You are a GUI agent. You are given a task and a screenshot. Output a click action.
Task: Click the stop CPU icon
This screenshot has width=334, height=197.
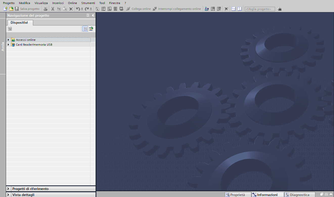[x=219, y=9]
